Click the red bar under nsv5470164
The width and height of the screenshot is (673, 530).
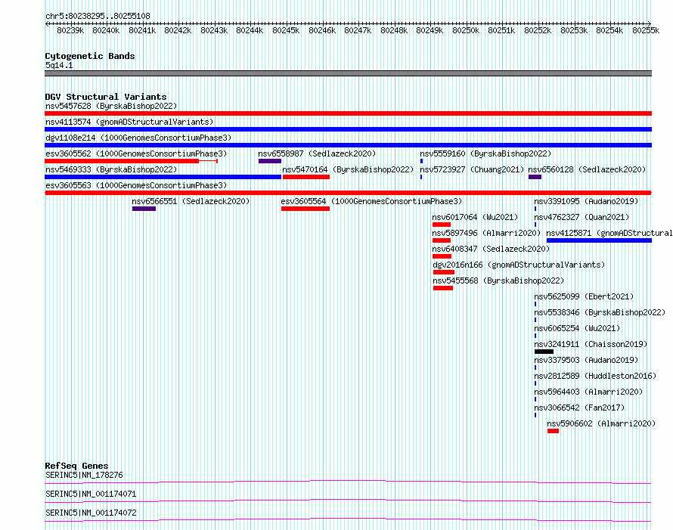coord(306,177)
